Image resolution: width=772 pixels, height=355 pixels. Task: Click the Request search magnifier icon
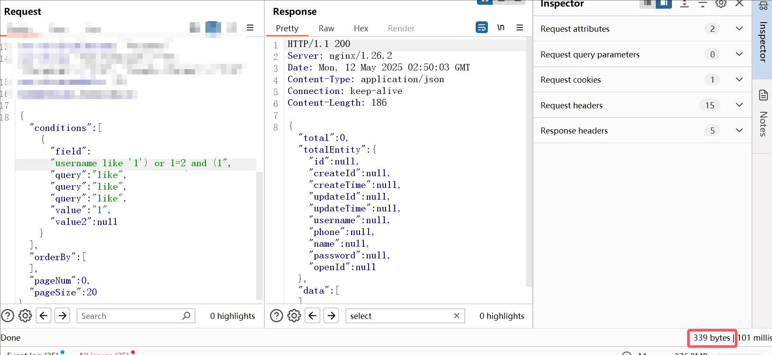tap(186, 316)
